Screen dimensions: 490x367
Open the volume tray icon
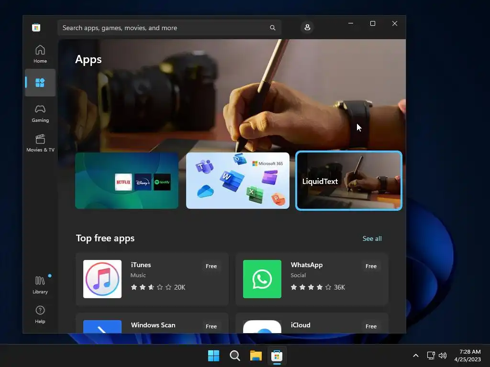point(443,356)
